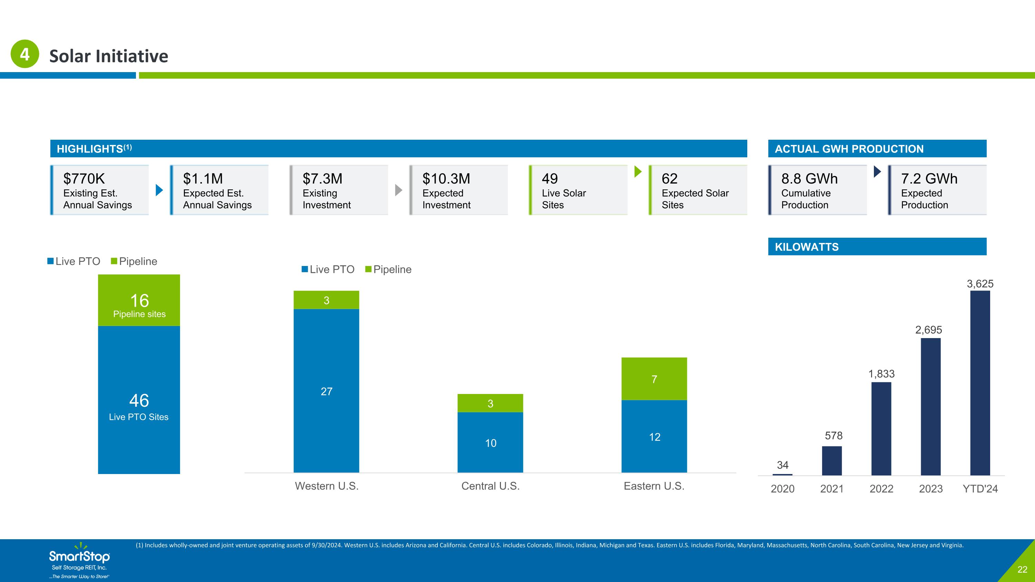Click the SmartStop Self Storage logo
1035x582 pixels.
[x=80, y=560]
